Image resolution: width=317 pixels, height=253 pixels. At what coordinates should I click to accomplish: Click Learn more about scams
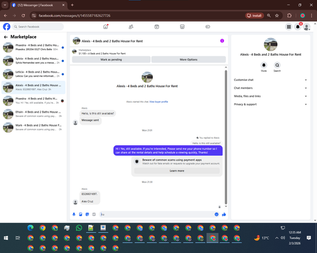click(177, 171)
